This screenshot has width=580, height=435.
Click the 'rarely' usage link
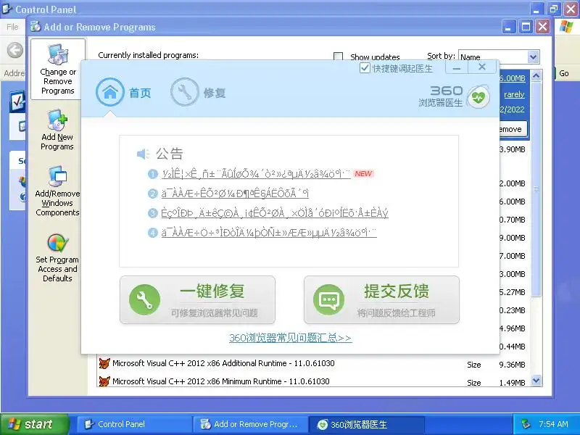click(514, 94)
